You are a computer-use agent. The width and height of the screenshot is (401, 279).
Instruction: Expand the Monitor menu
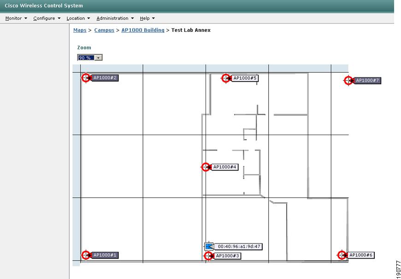click(x=16, y=18)
